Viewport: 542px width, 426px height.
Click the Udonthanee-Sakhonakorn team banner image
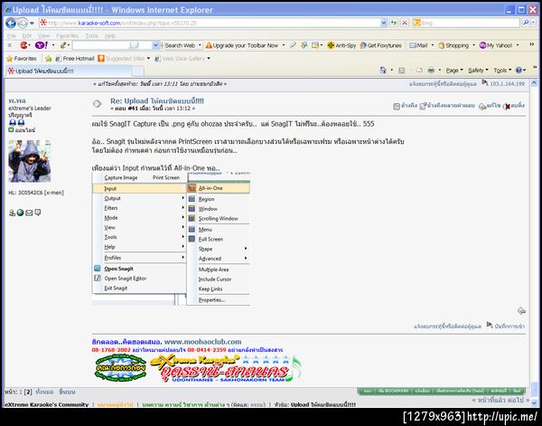pyautogui.click(x=226, y=368)
